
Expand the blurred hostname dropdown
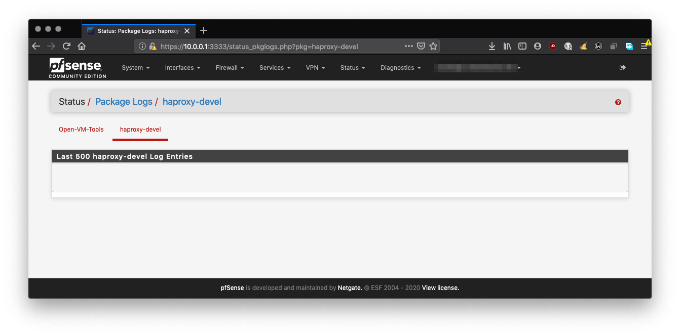tap(479, 67)
